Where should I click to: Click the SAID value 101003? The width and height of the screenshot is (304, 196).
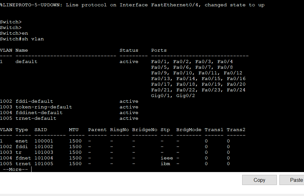click(44, 153)
